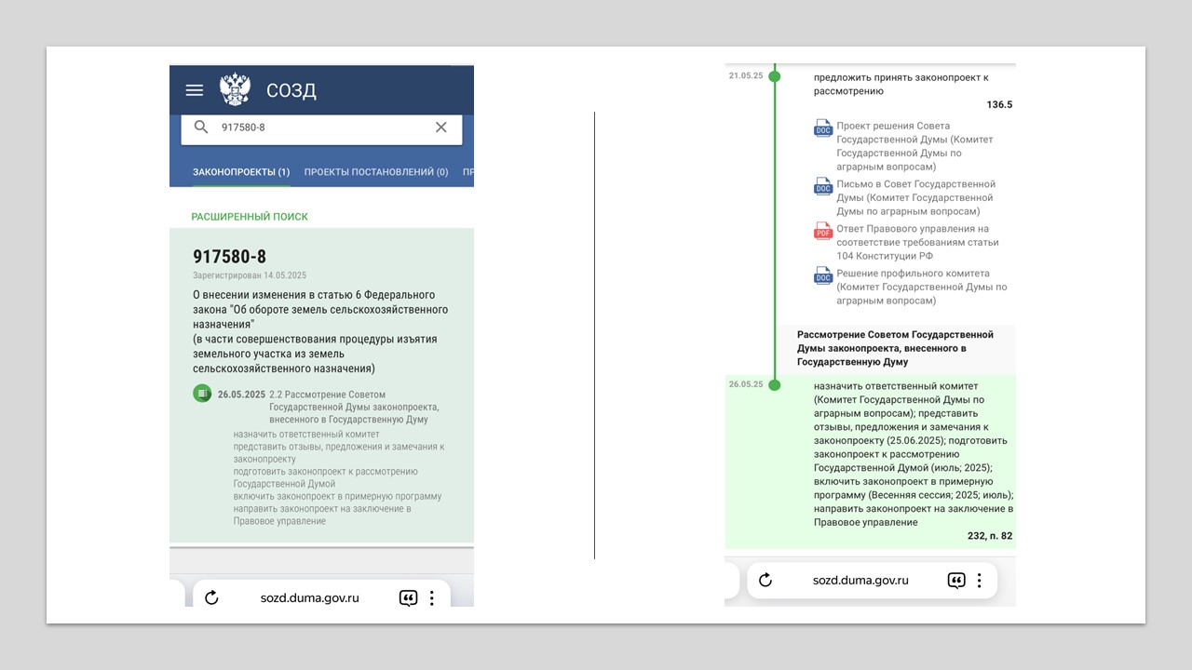1192x670 pixels.
Task: Open "Письмо в Совет Государственной Думы" document
Action: coord(915,197)
